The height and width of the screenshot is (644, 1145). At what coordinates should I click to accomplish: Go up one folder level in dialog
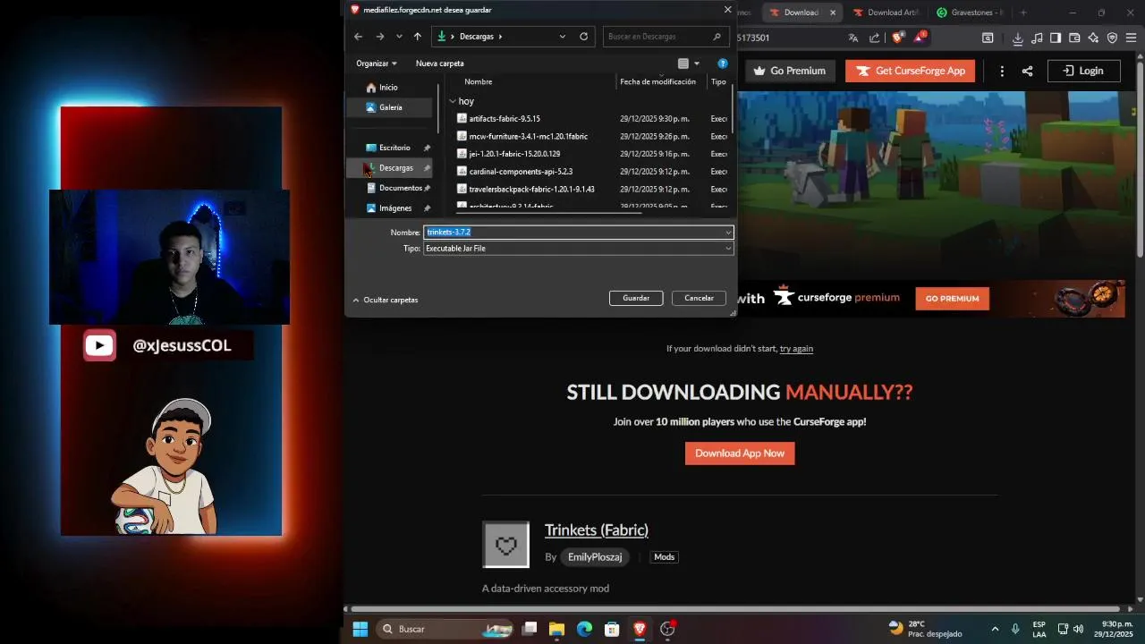pyautogui.click(x=418, y=37)
